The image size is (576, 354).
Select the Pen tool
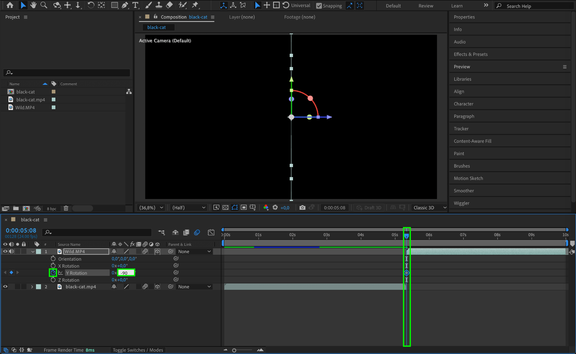tap(125, 5)
